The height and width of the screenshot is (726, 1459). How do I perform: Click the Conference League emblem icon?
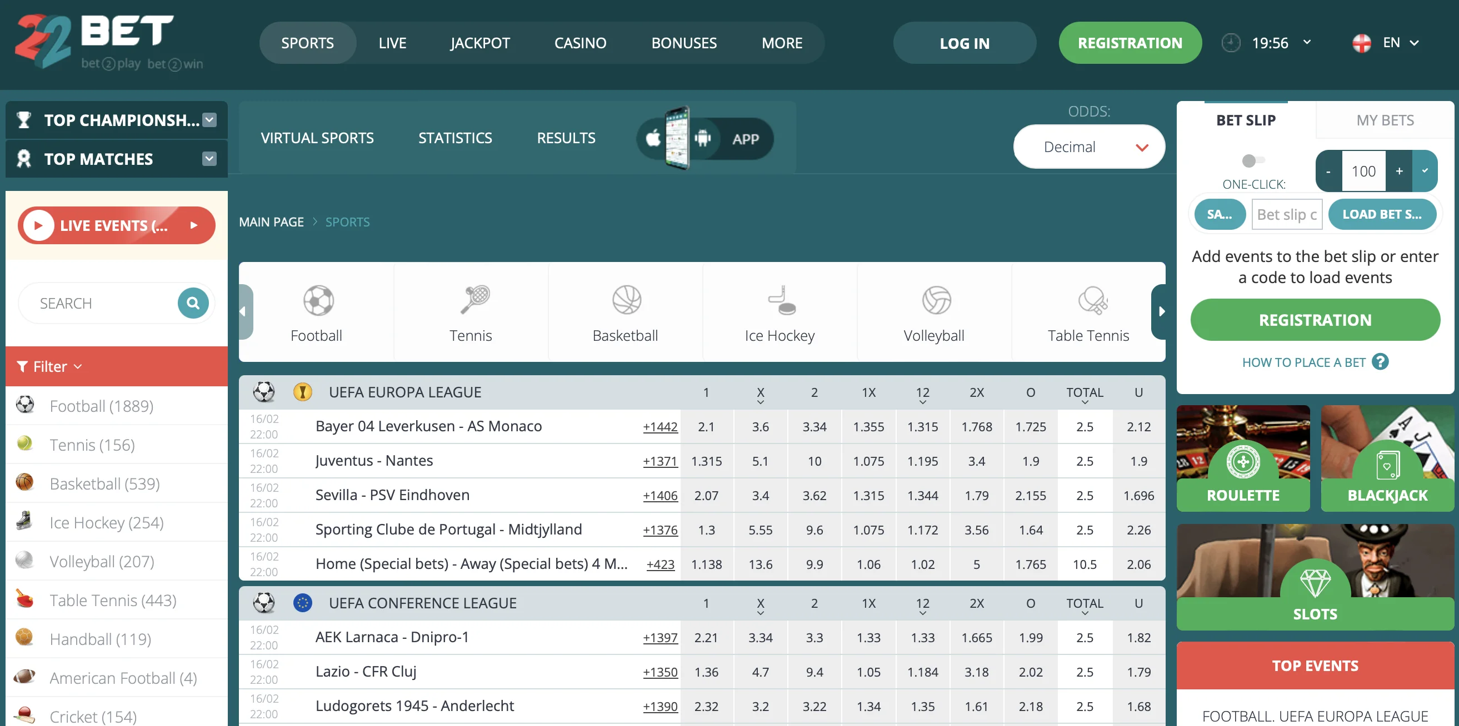click(303, 603)
